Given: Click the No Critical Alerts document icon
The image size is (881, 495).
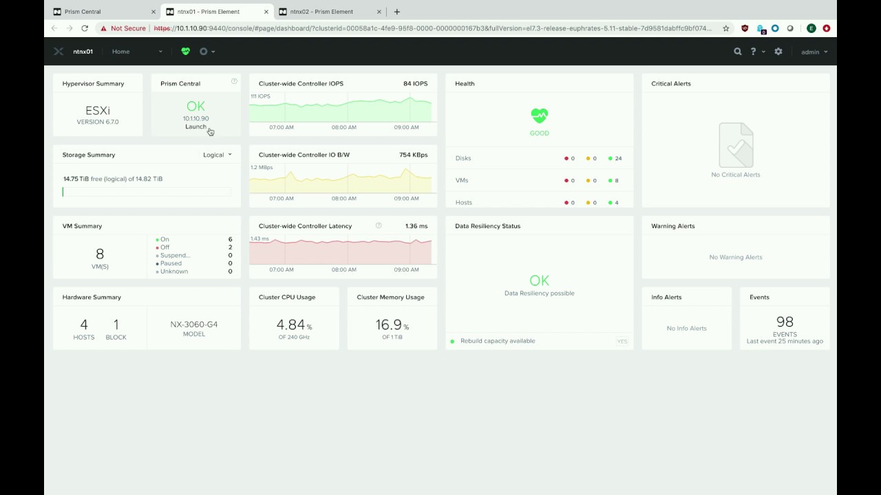Looking at the screenshot, I should point(736,145).
